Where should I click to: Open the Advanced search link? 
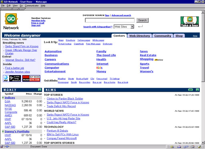[121, 15]
